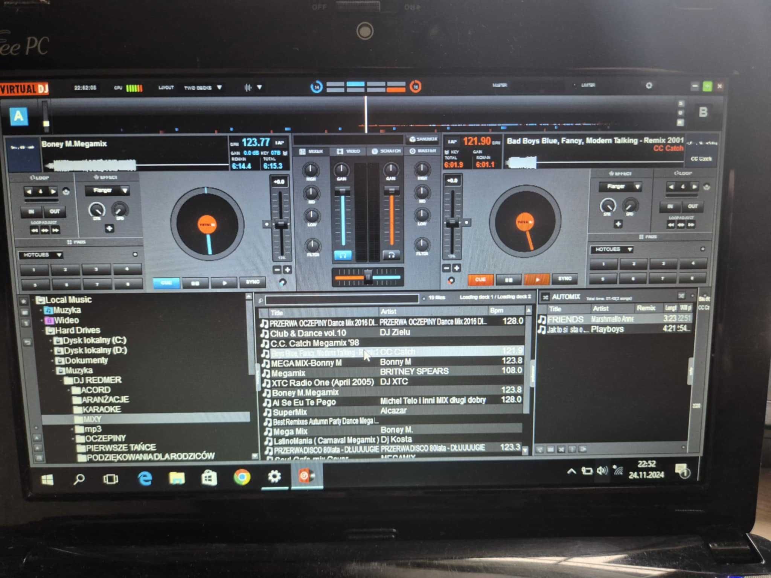Click deck A SYNC button

(x=252, y=282)
